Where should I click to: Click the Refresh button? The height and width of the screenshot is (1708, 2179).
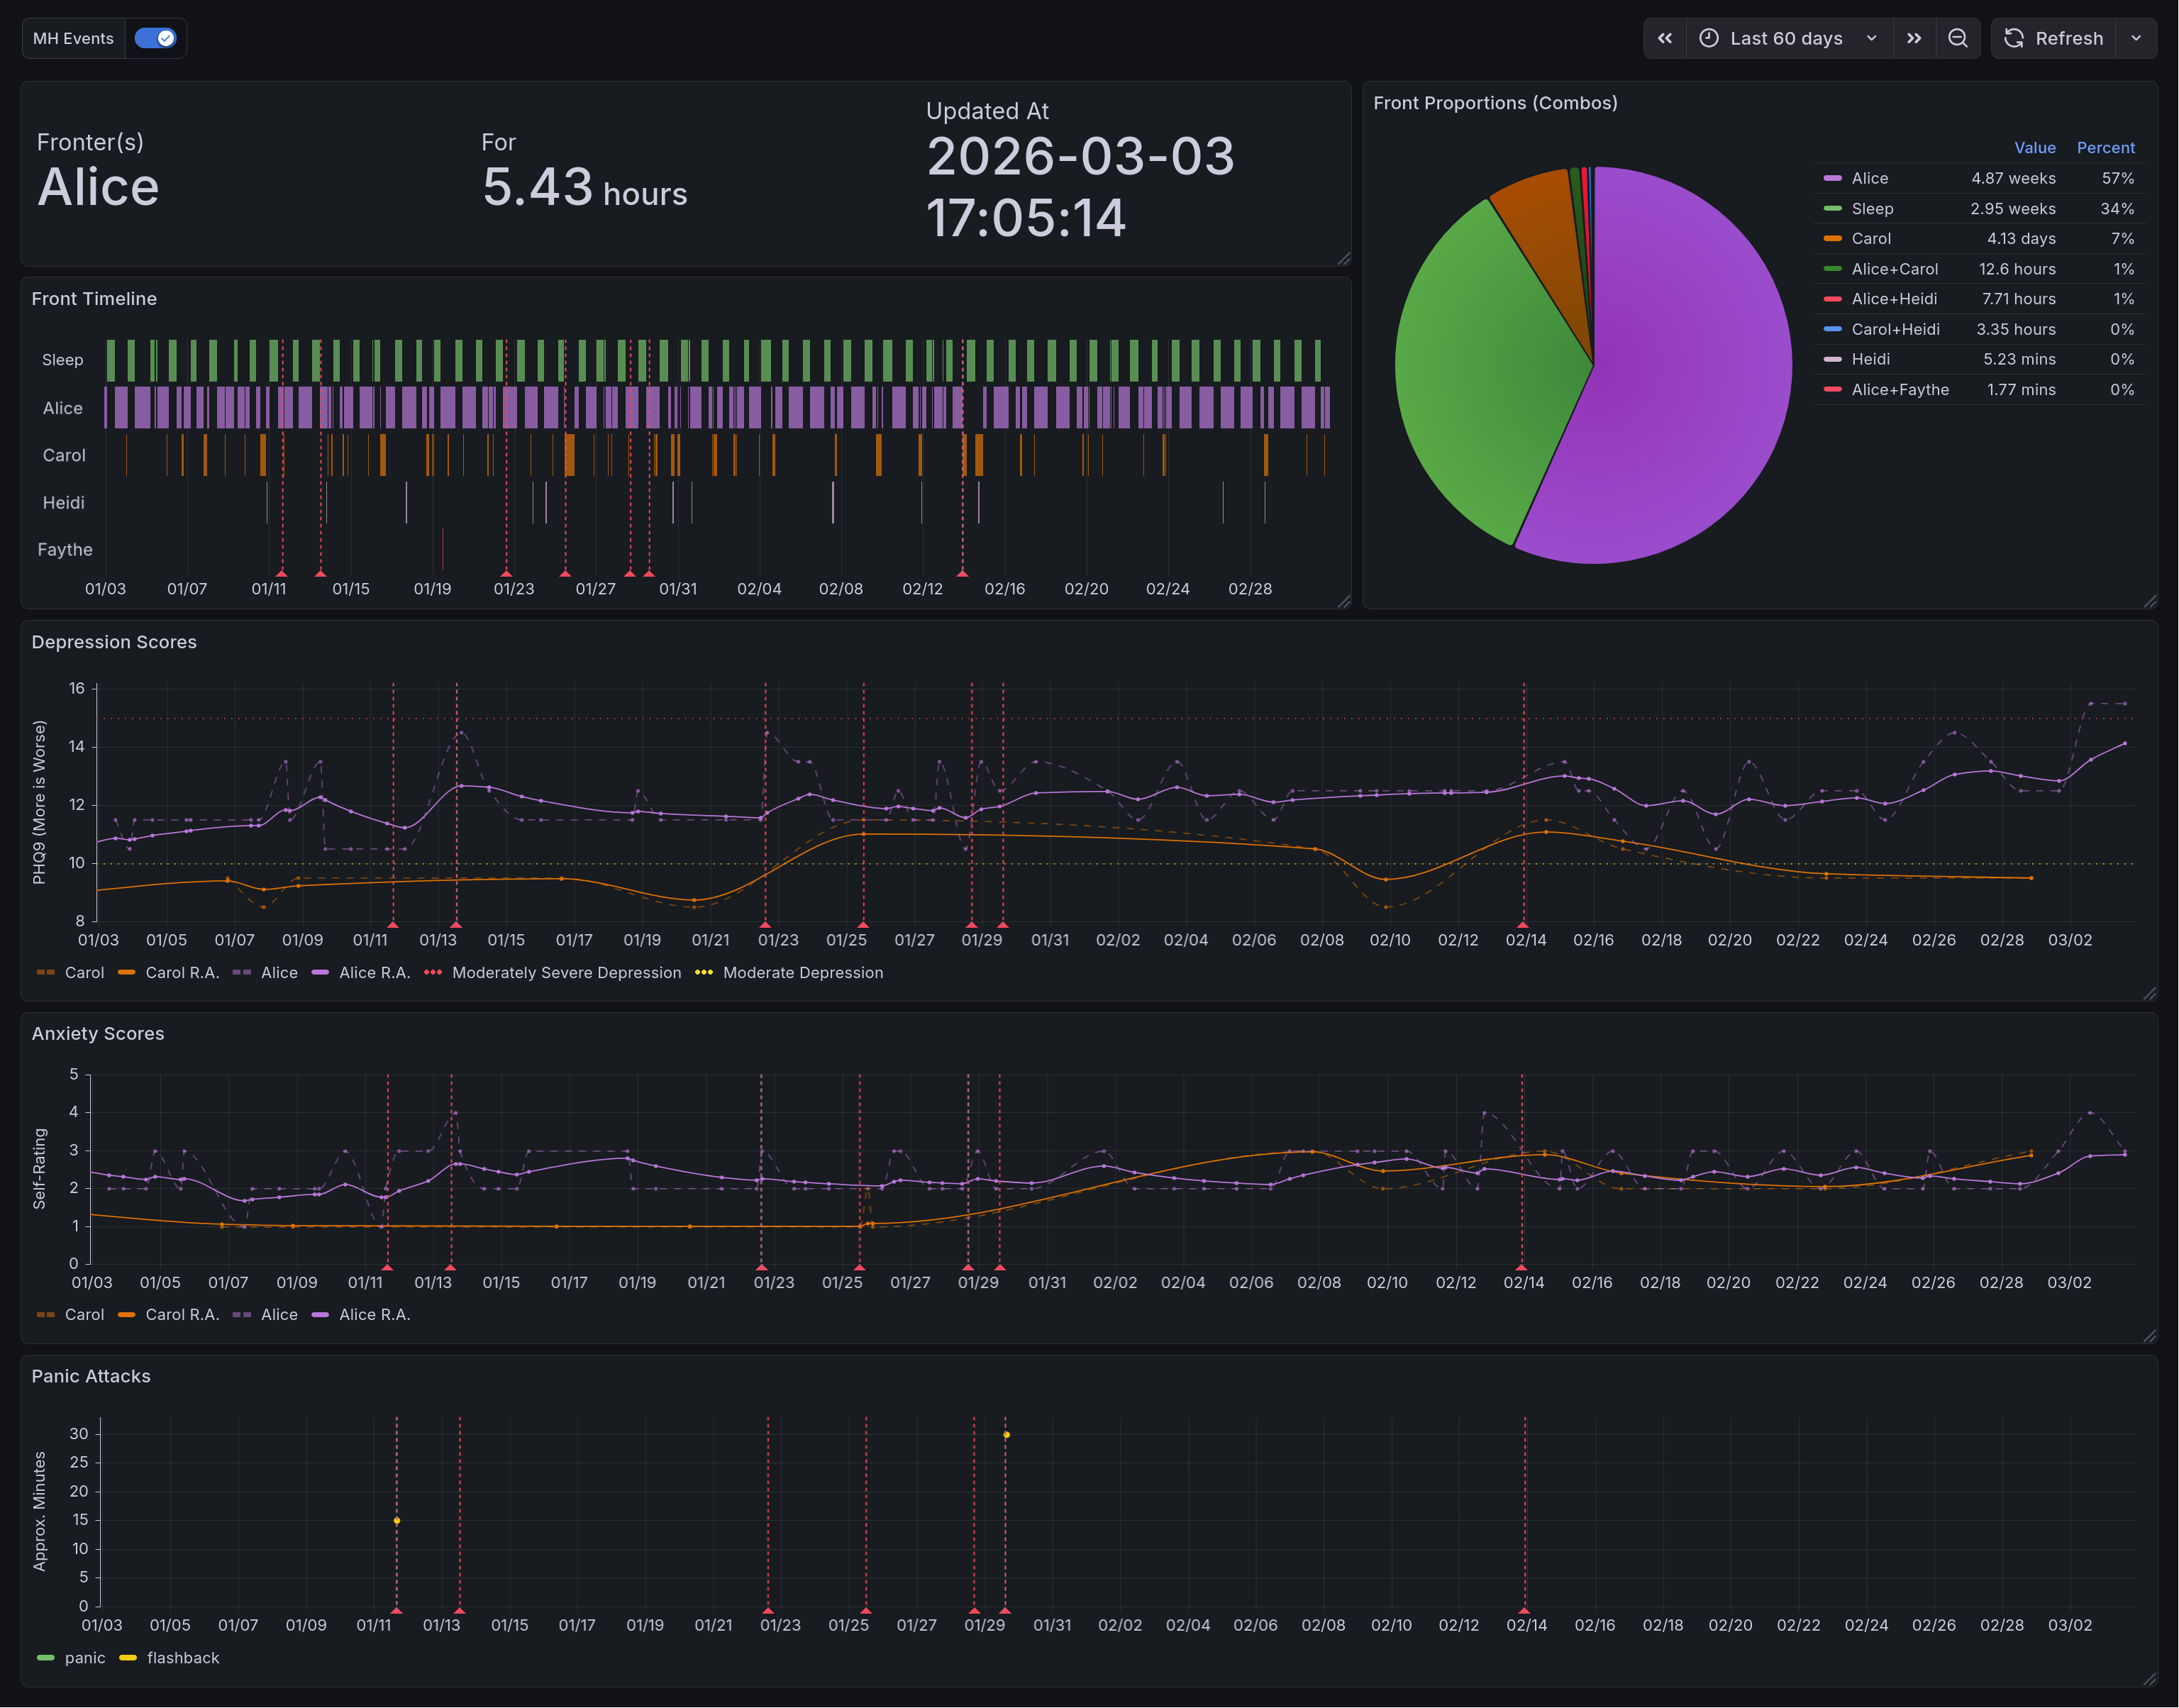coord(2069,38)
